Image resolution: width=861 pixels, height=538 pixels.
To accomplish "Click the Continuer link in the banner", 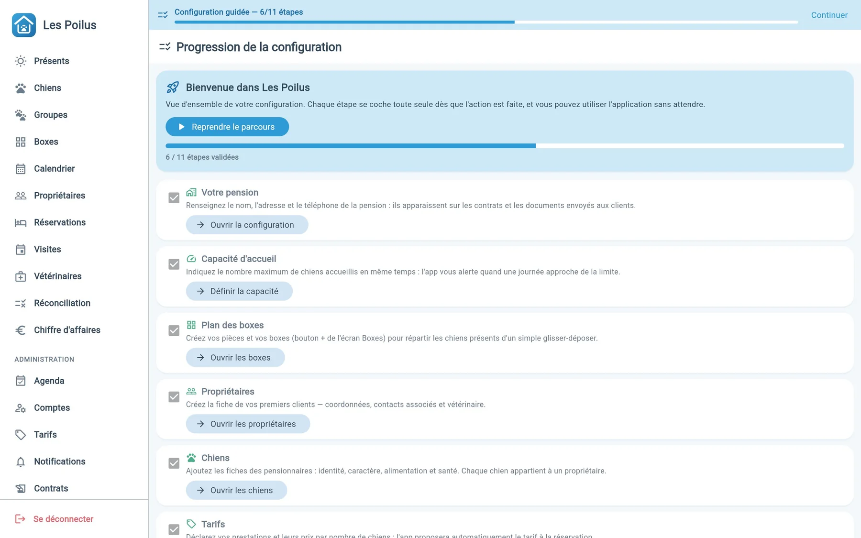I will click(829, 15).
